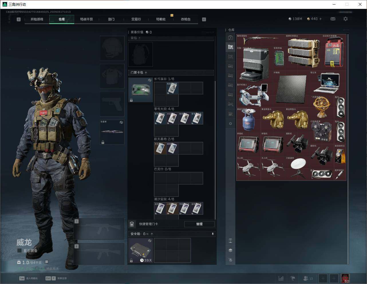The width and height of the screenshot is (367, 284).
Task: Open the 安全箱 help question mark
Action: pyautogui.click(x=152, y=234)
